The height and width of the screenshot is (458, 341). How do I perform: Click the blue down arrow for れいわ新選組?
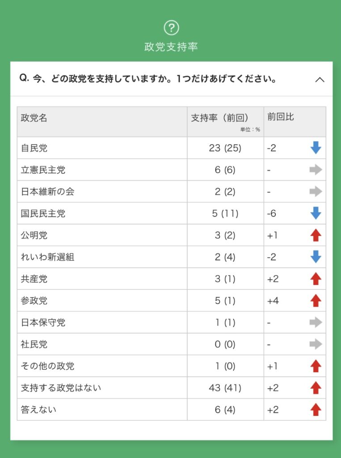[316, 257]
